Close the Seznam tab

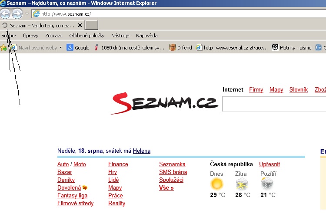coord(80,25)
